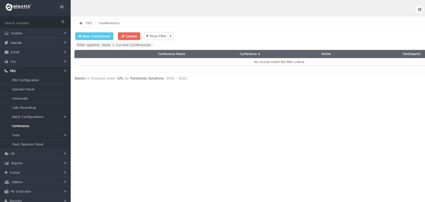Click the 'Filter applied: State = Current Conferences' label
The image size is (425, 202).
pos(114,45)
